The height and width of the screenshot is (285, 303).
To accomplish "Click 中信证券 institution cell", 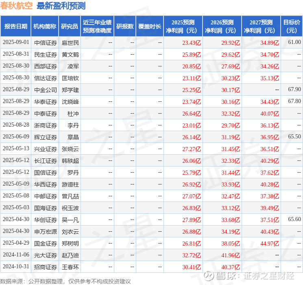I will (x=46, y=43).
